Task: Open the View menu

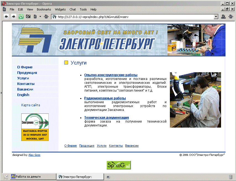Action: click(x=30, y=9)
